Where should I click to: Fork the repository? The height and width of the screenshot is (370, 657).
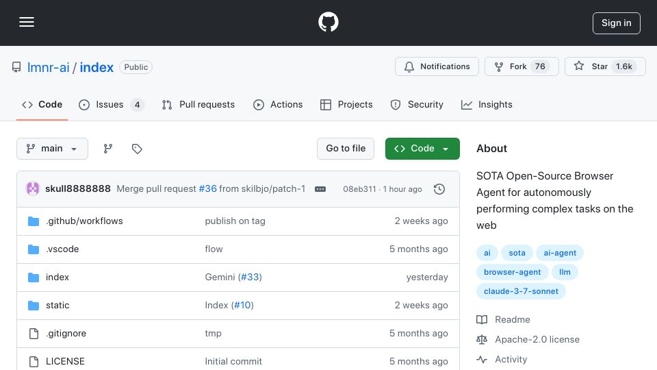pos(521,66)
